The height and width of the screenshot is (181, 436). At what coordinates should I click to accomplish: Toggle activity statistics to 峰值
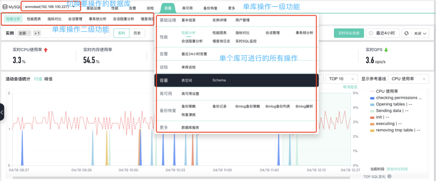click(x=48, y=79)
